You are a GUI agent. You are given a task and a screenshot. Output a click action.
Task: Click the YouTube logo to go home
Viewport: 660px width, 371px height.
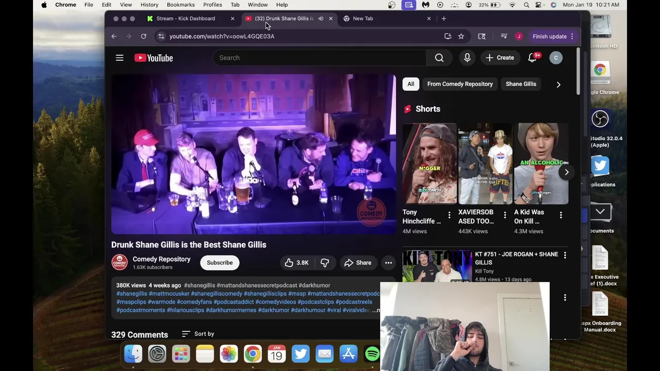coord(154,58)
